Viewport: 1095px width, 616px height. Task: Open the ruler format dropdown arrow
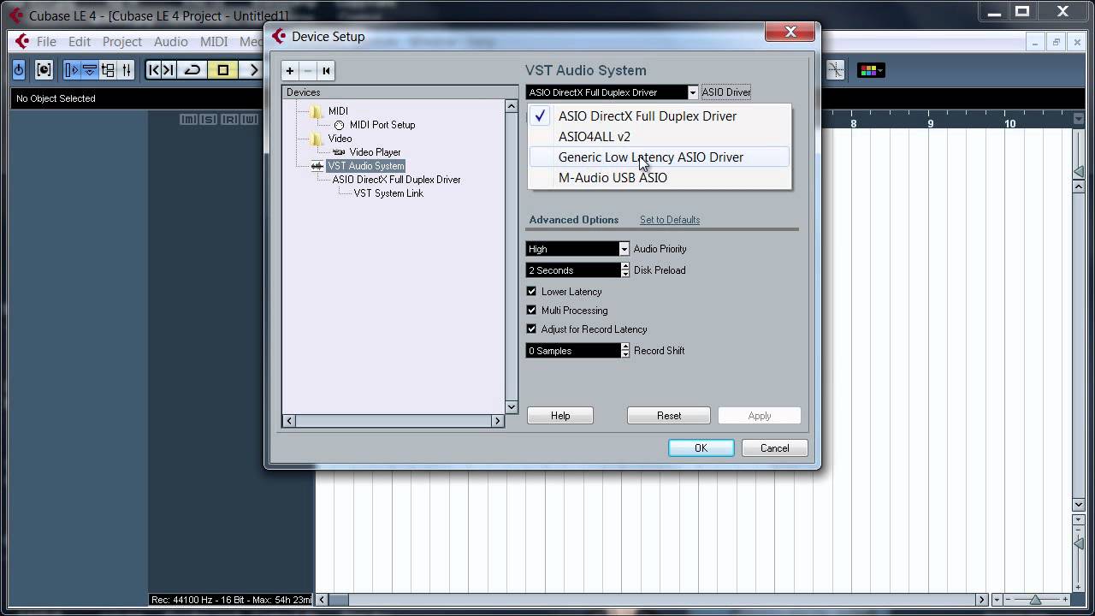1079,121
